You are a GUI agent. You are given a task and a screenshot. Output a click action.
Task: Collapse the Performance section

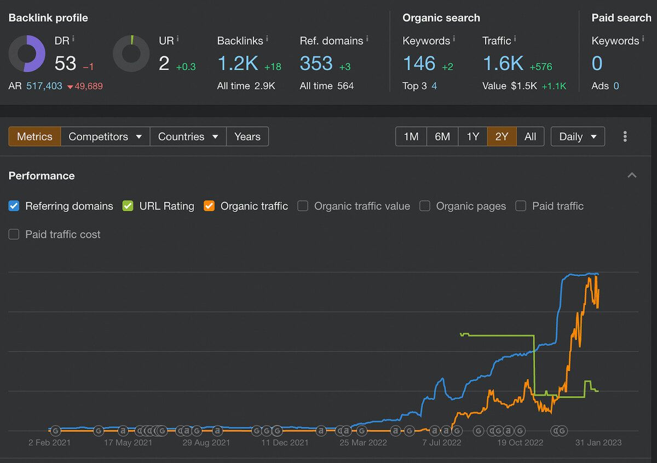[x=632, y=176]
